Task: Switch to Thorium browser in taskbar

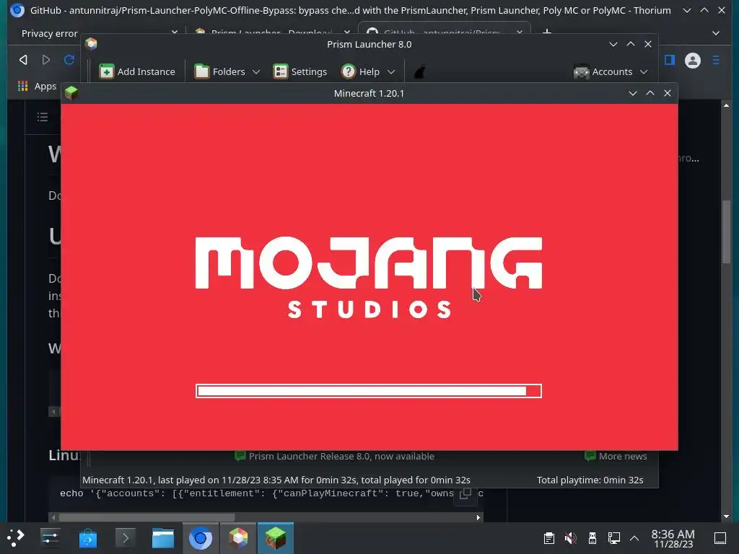Action: coord(201,537)
